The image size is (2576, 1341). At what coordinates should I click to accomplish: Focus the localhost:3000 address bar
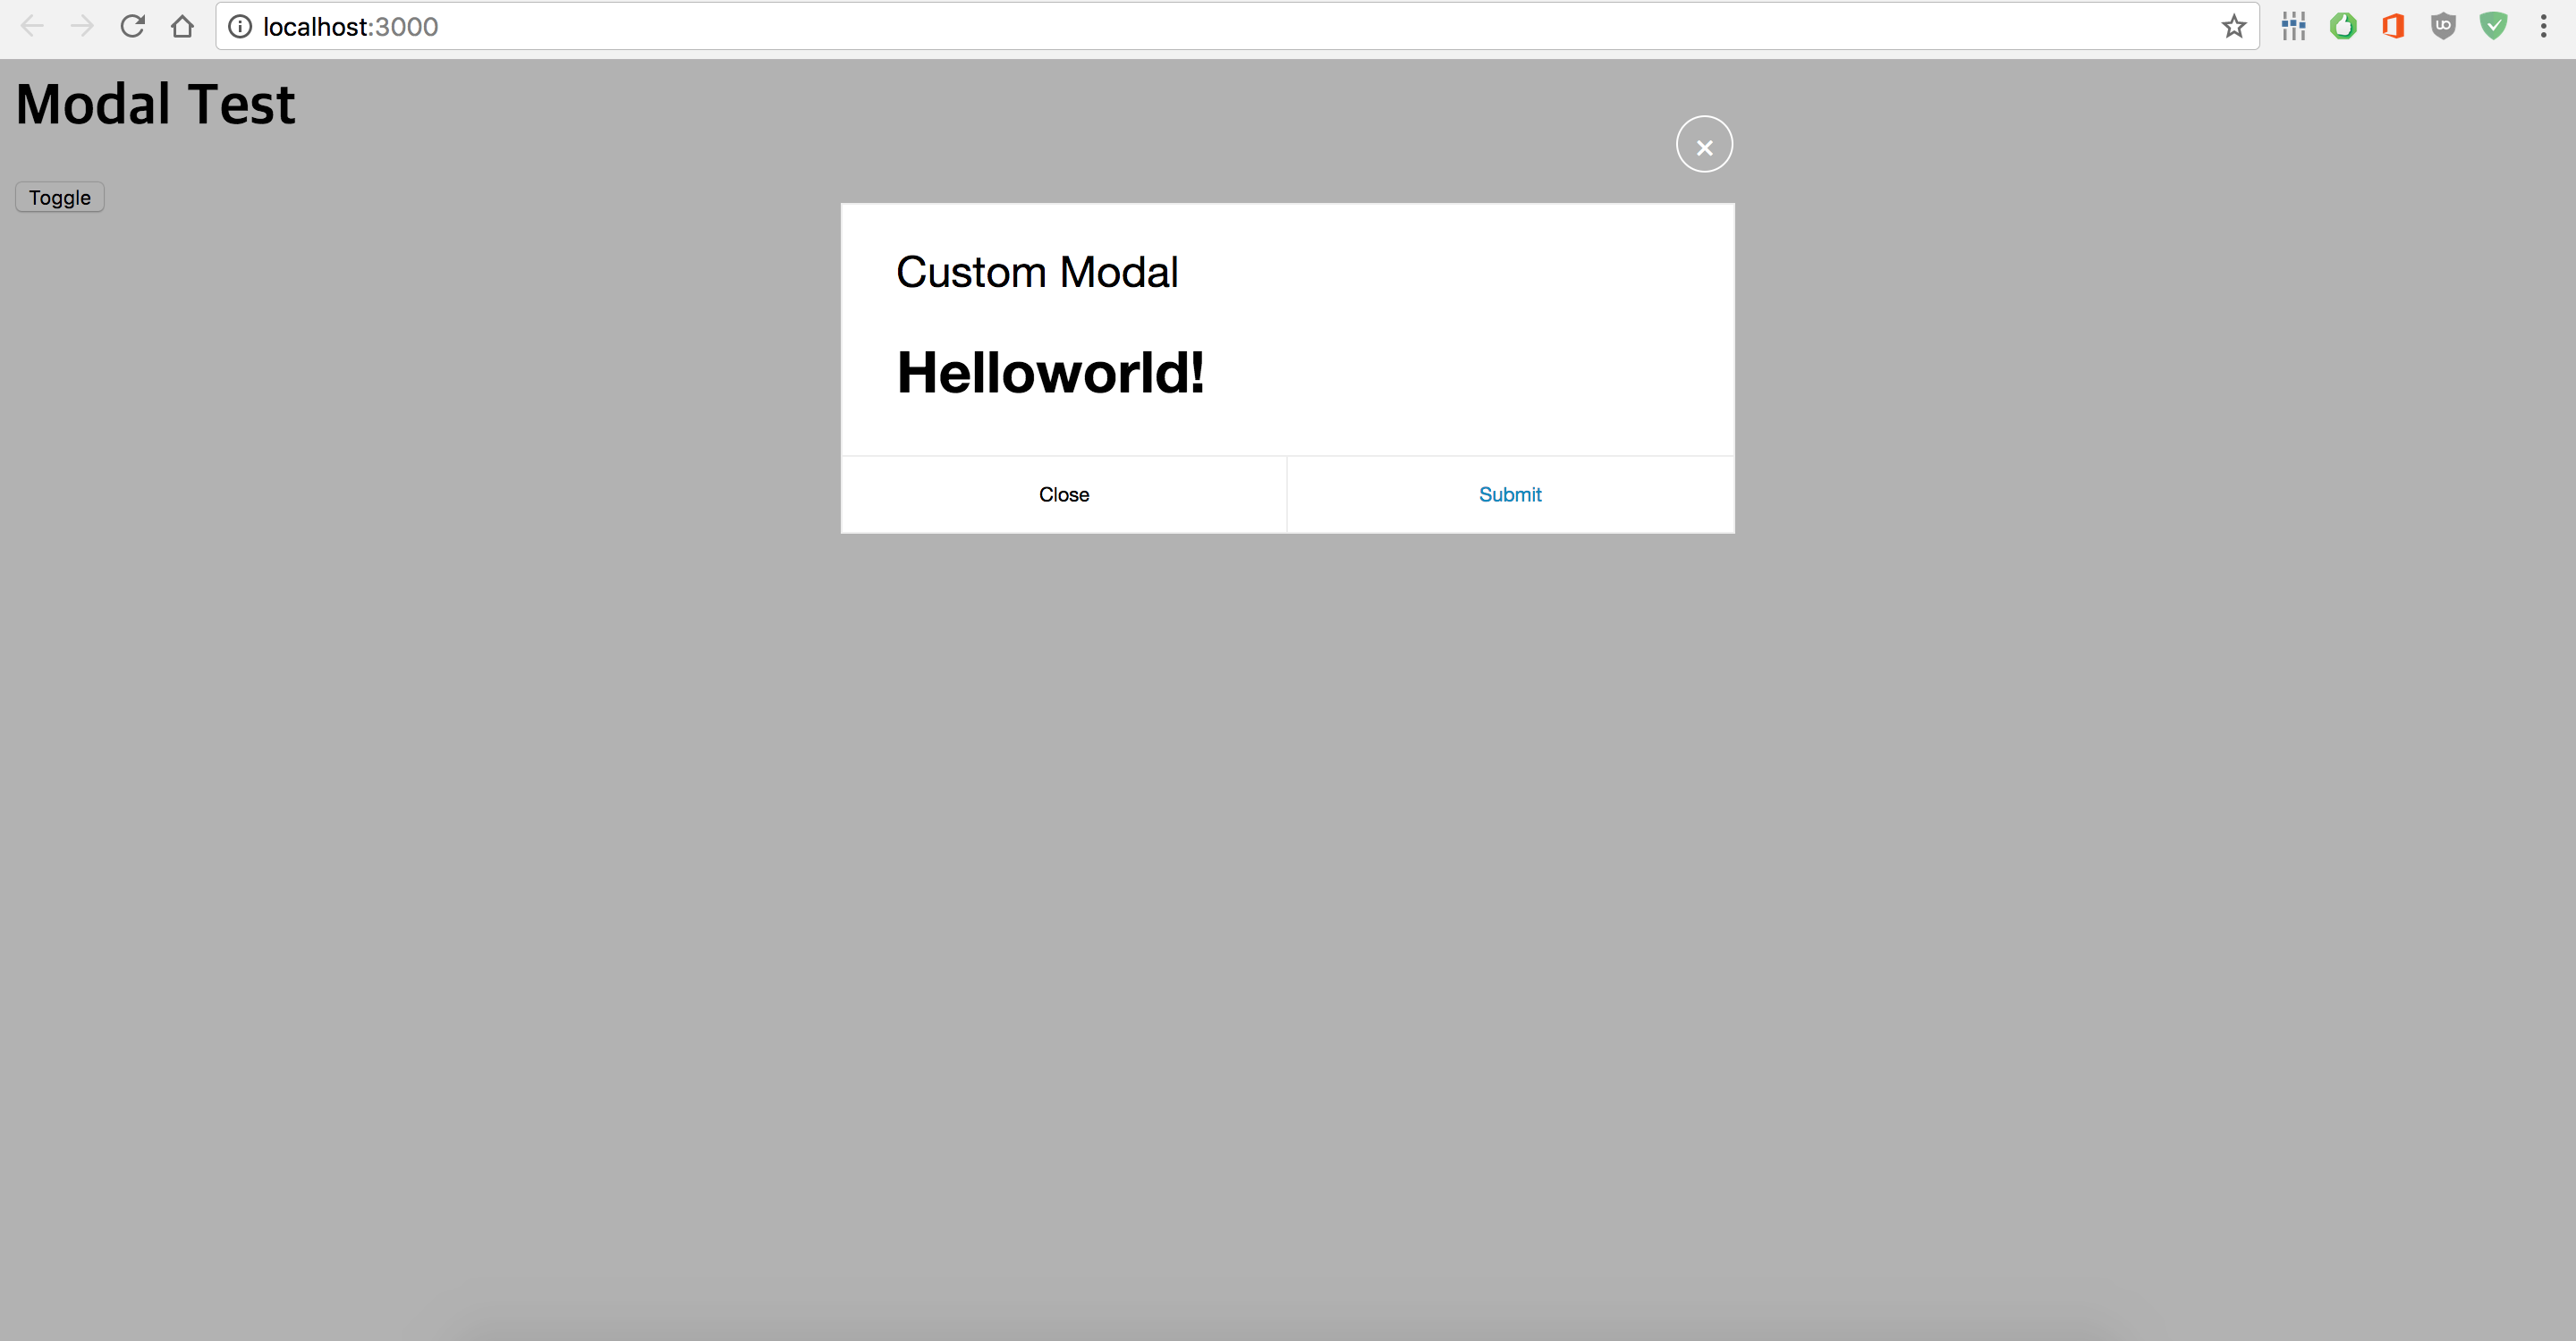pos(1200,27)
